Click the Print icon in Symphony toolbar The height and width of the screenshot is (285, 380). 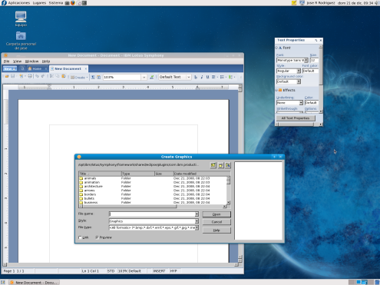30,76
